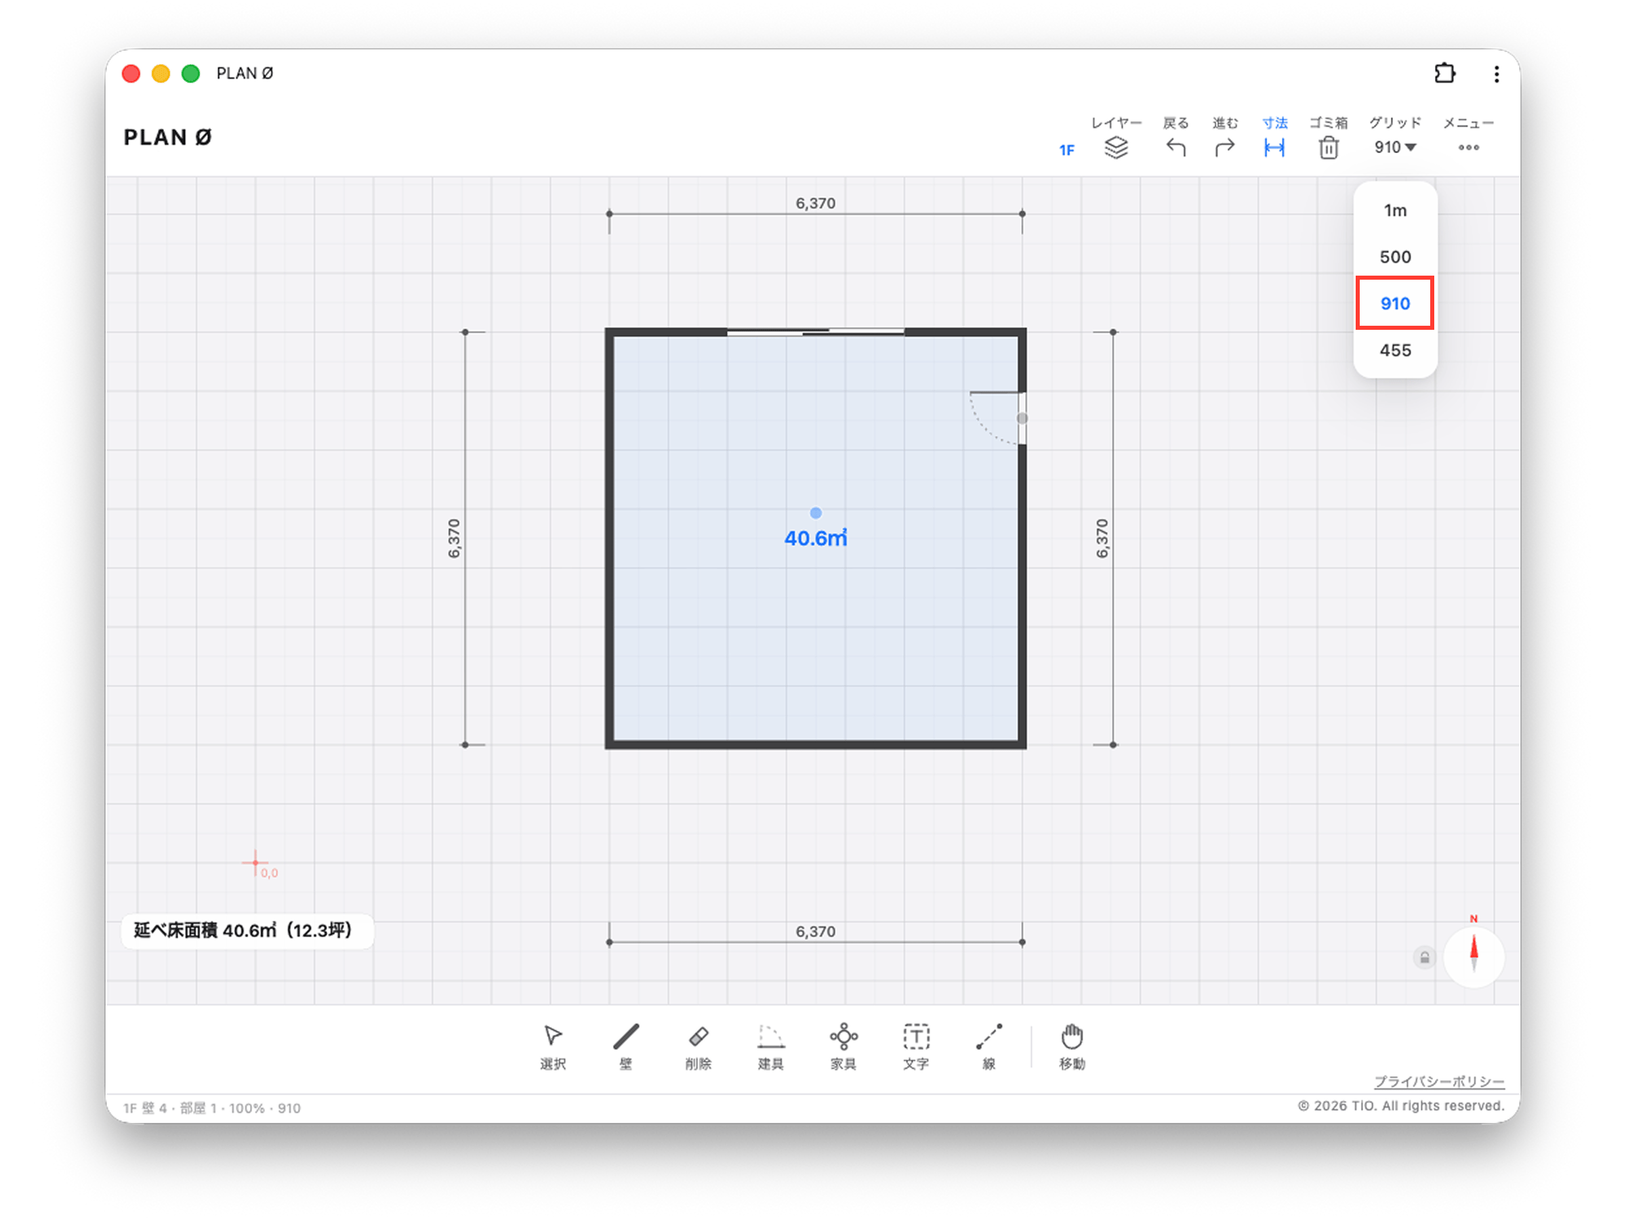Click the right 6,370 dimension label
Viewport: 1626px width, 1219px height.
[1101, 538]
